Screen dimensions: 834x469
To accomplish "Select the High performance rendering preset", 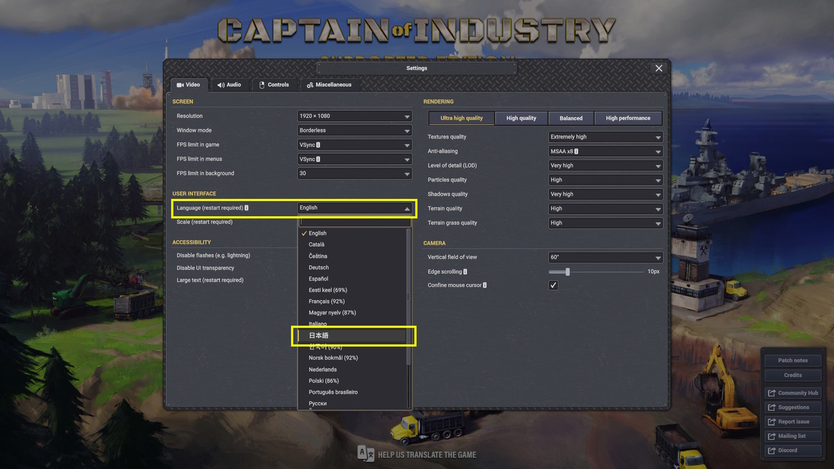I will (627, 118).
